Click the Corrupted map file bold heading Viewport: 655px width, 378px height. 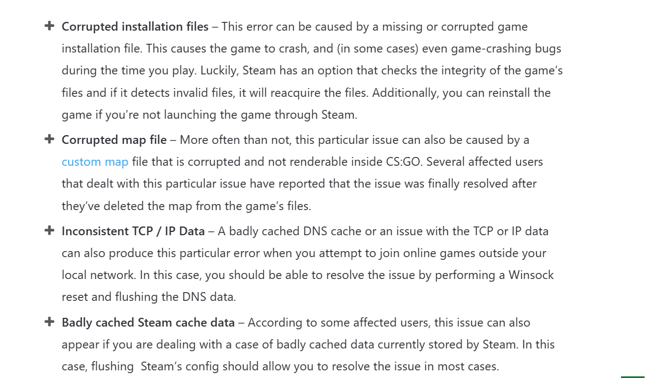point(114,140)
